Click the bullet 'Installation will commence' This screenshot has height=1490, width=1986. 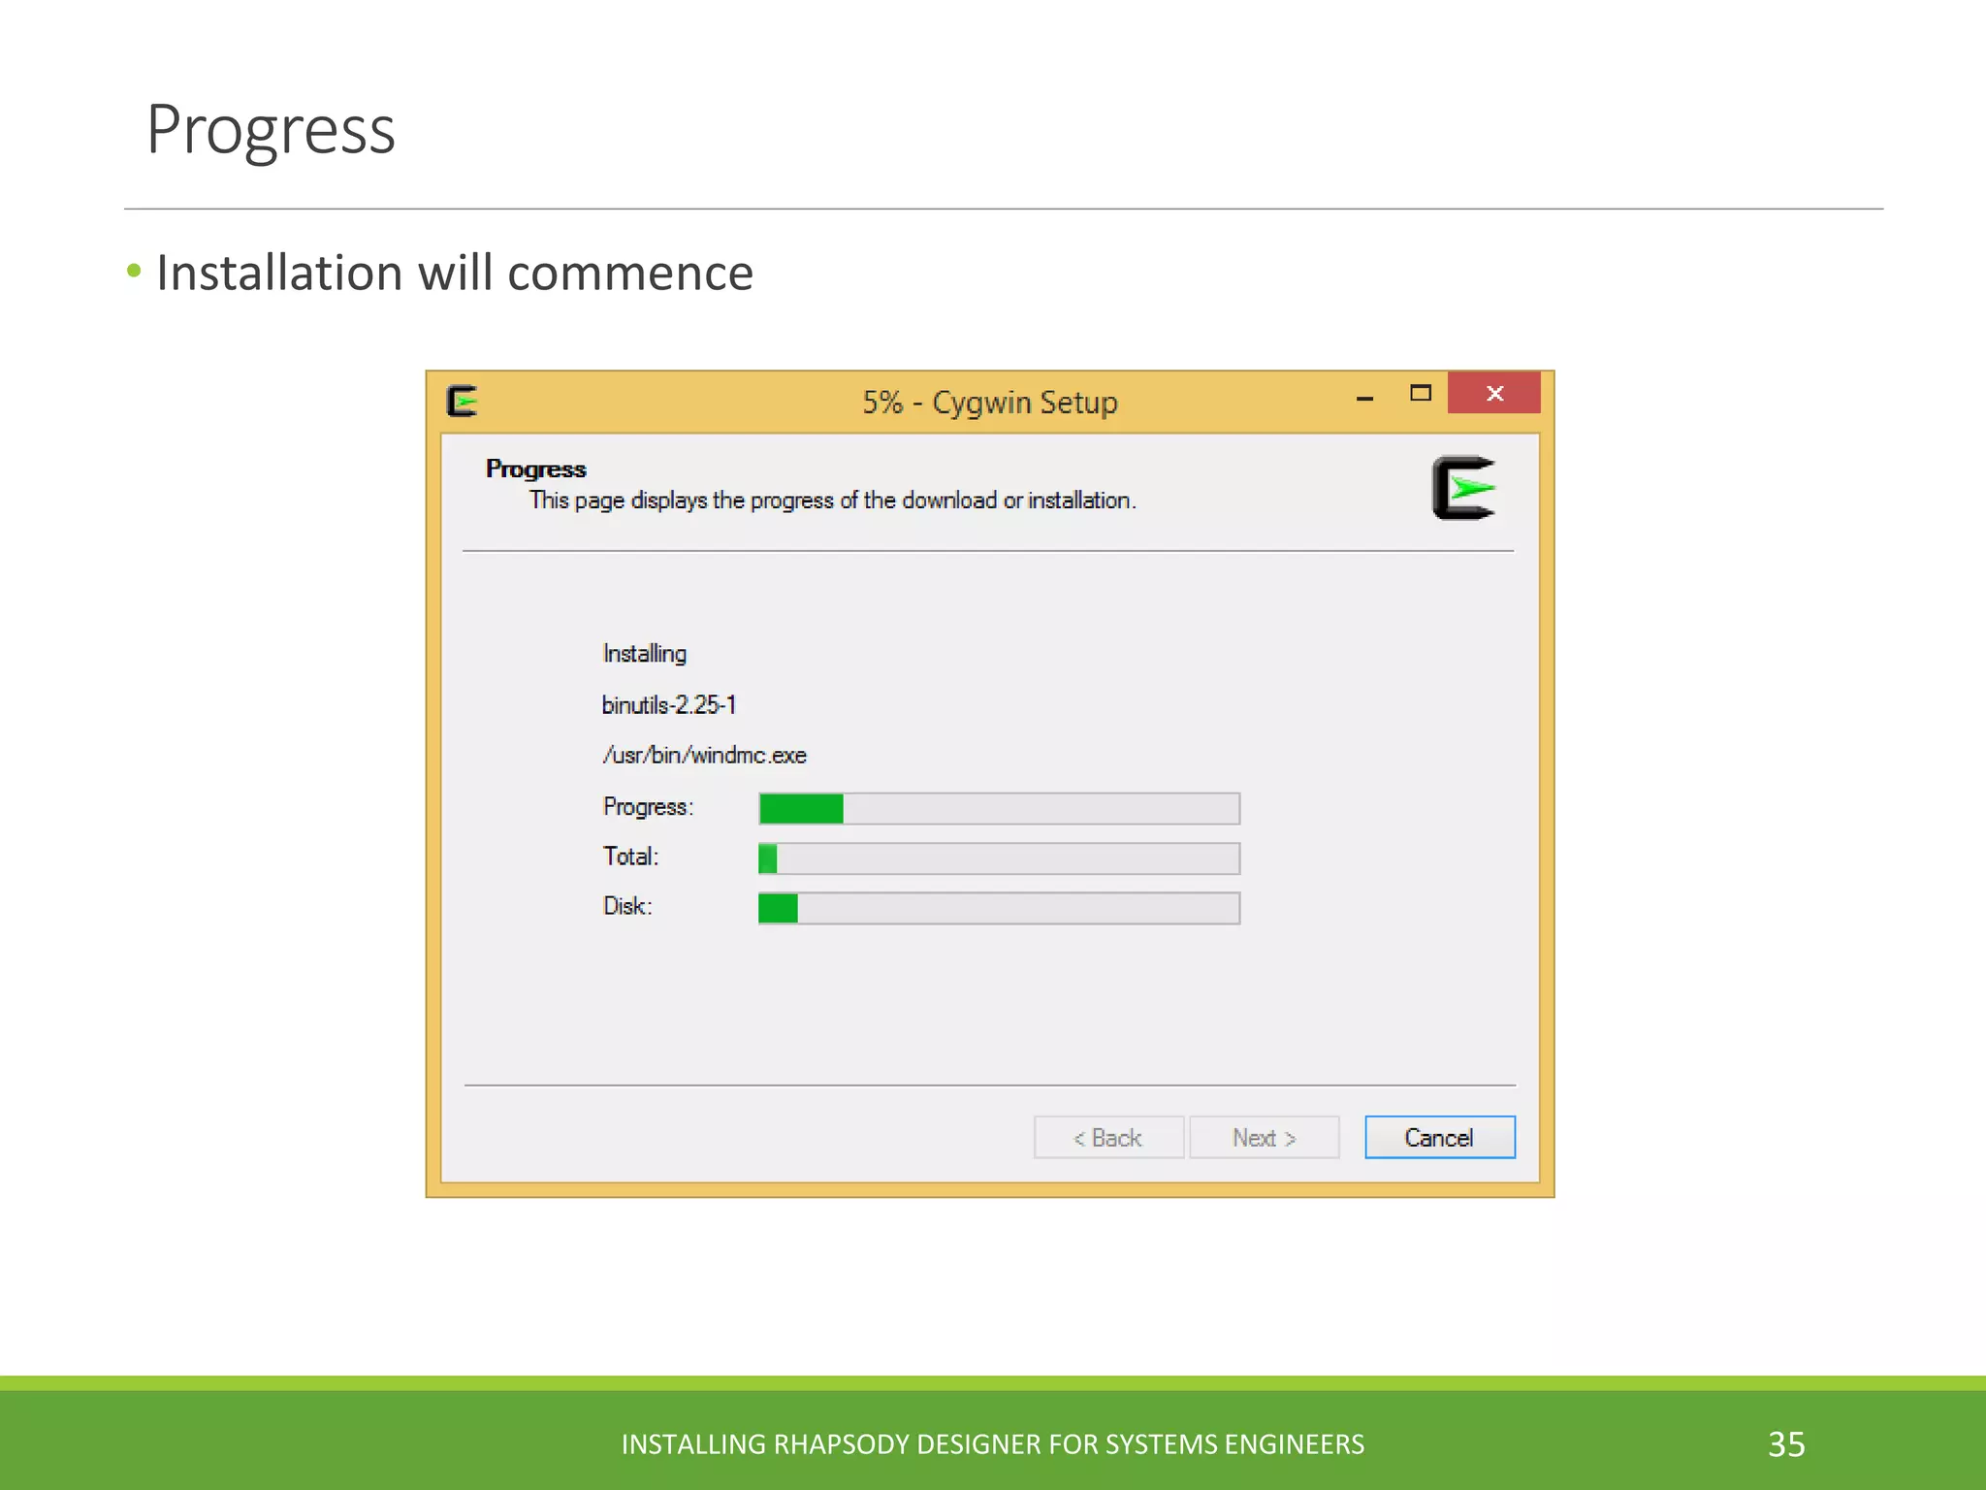point(455,273)
